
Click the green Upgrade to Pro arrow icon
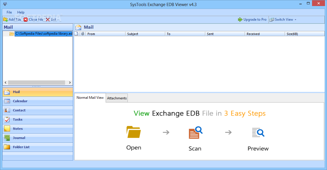240,20
